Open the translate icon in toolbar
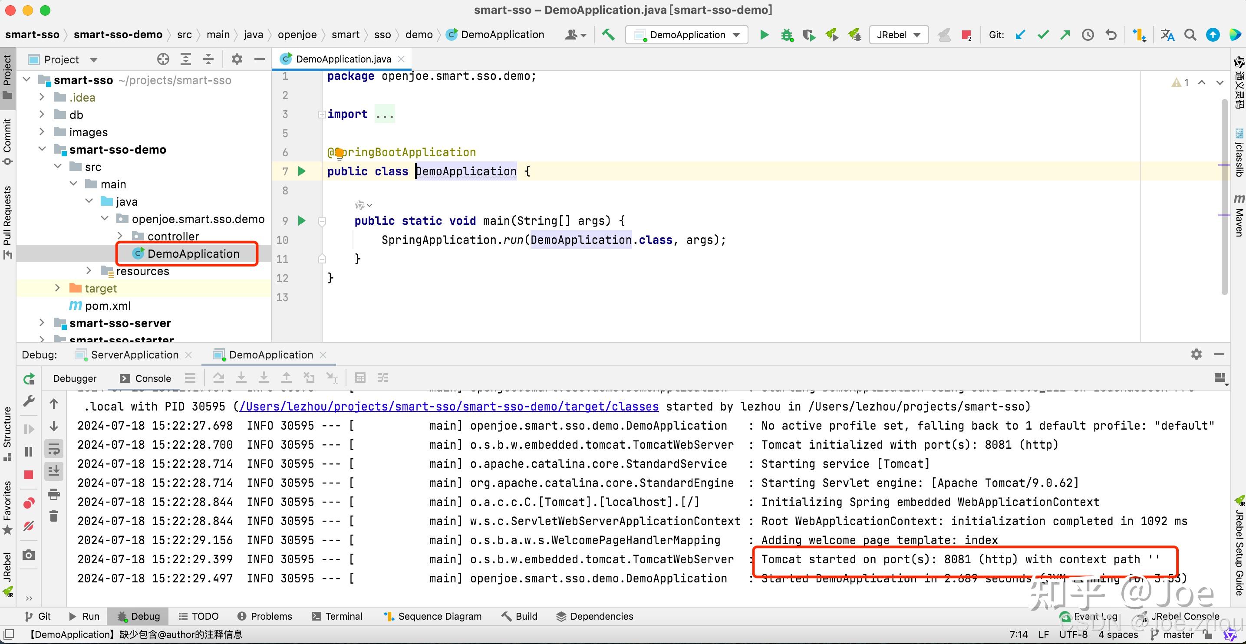 tap(1167, 35)
